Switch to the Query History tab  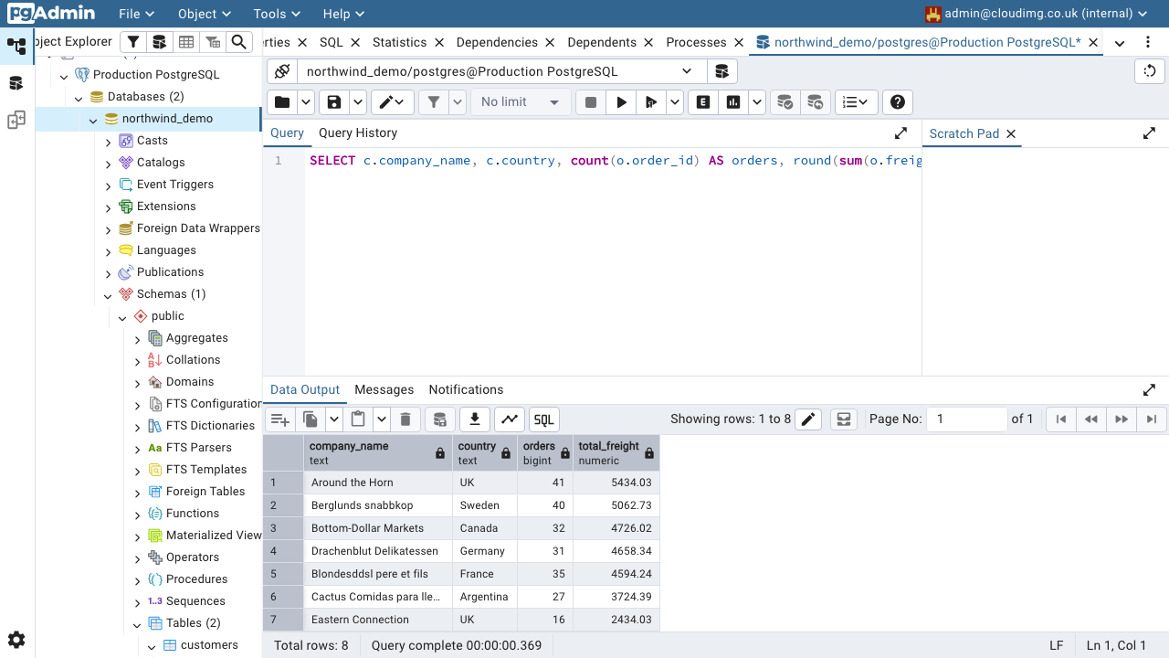point(358,133)
